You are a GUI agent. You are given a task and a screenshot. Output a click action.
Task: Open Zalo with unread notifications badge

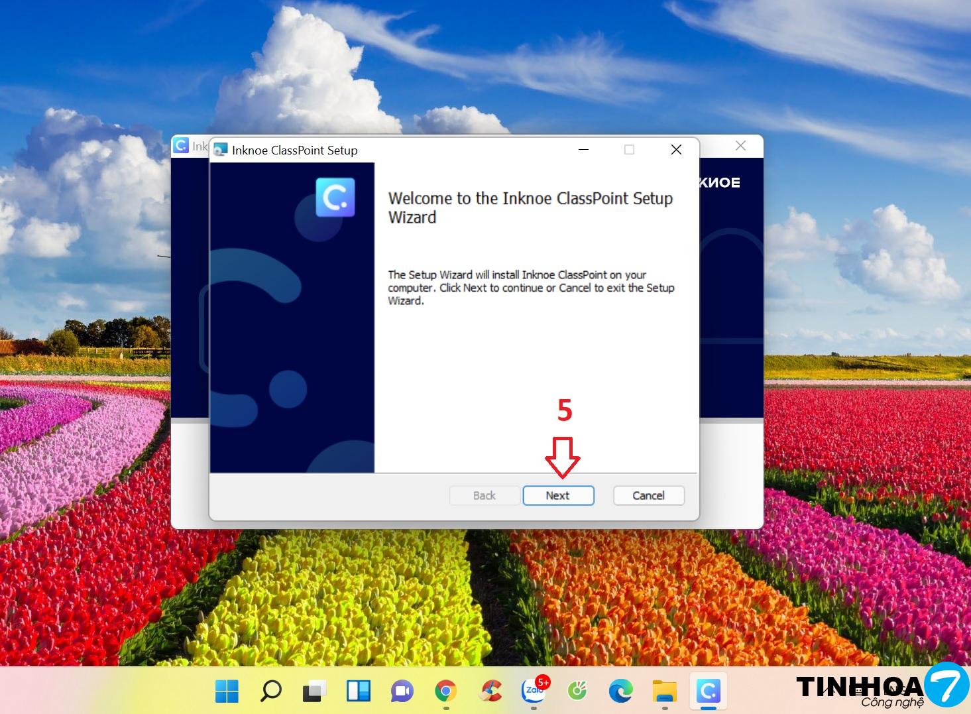(x=534, y=691)
